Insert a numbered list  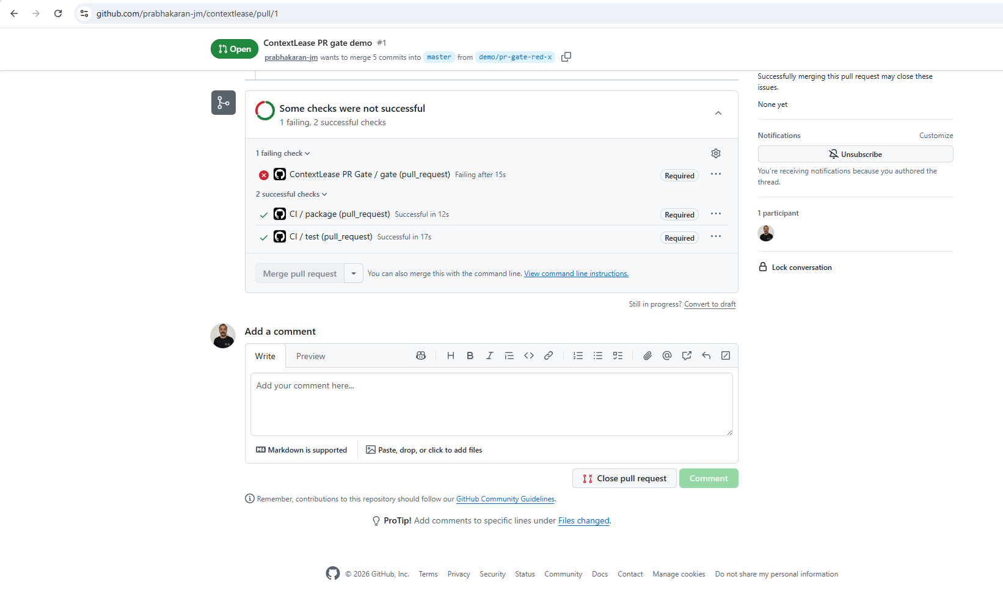[x=578, y=355]
